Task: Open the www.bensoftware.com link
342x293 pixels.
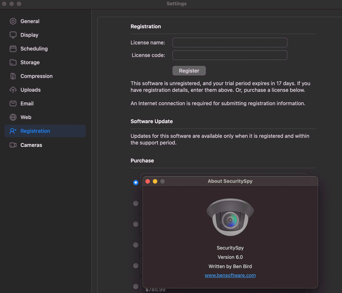Action: 230,275
